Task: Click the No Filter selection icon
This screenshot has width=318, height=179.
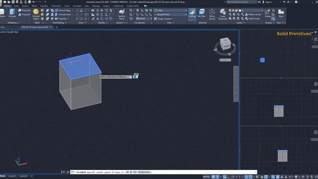Action: tap(202, 13)
